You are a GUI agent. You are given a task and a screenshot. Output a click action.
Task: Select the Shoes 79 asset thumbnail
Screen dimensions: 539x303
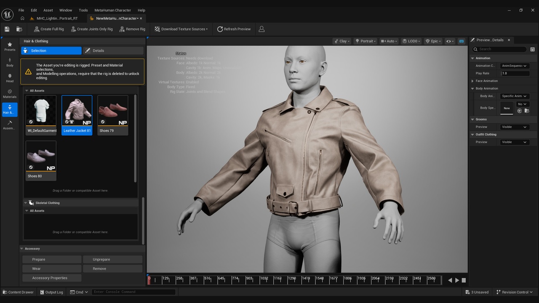click(113, 115)
